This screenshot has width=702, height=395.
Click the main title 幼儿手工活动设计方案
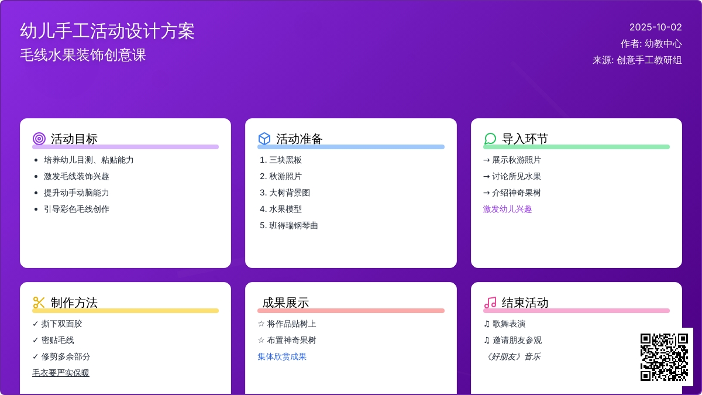coord(107,31)
